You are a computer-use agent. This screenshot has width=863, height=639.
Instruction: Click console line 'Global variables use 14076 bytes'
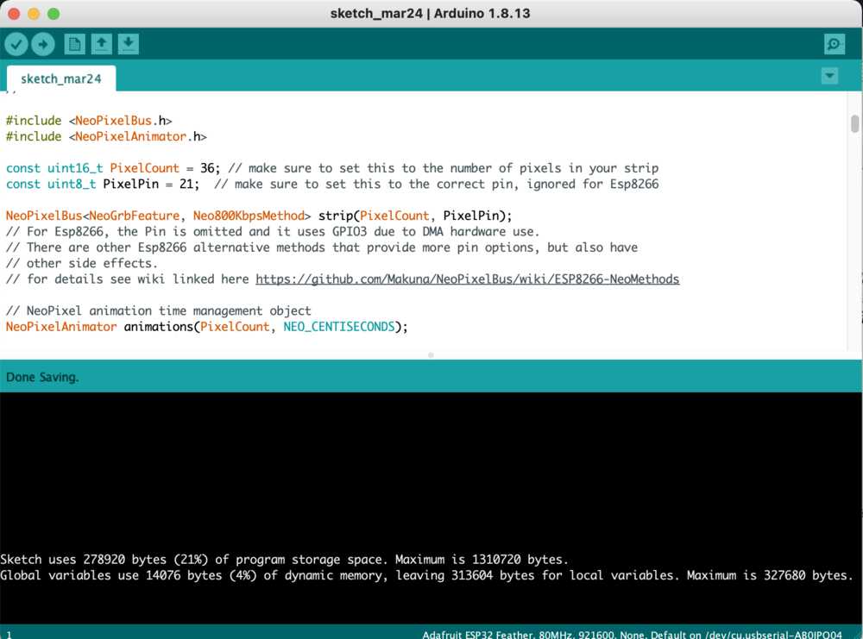coord(426,575)
